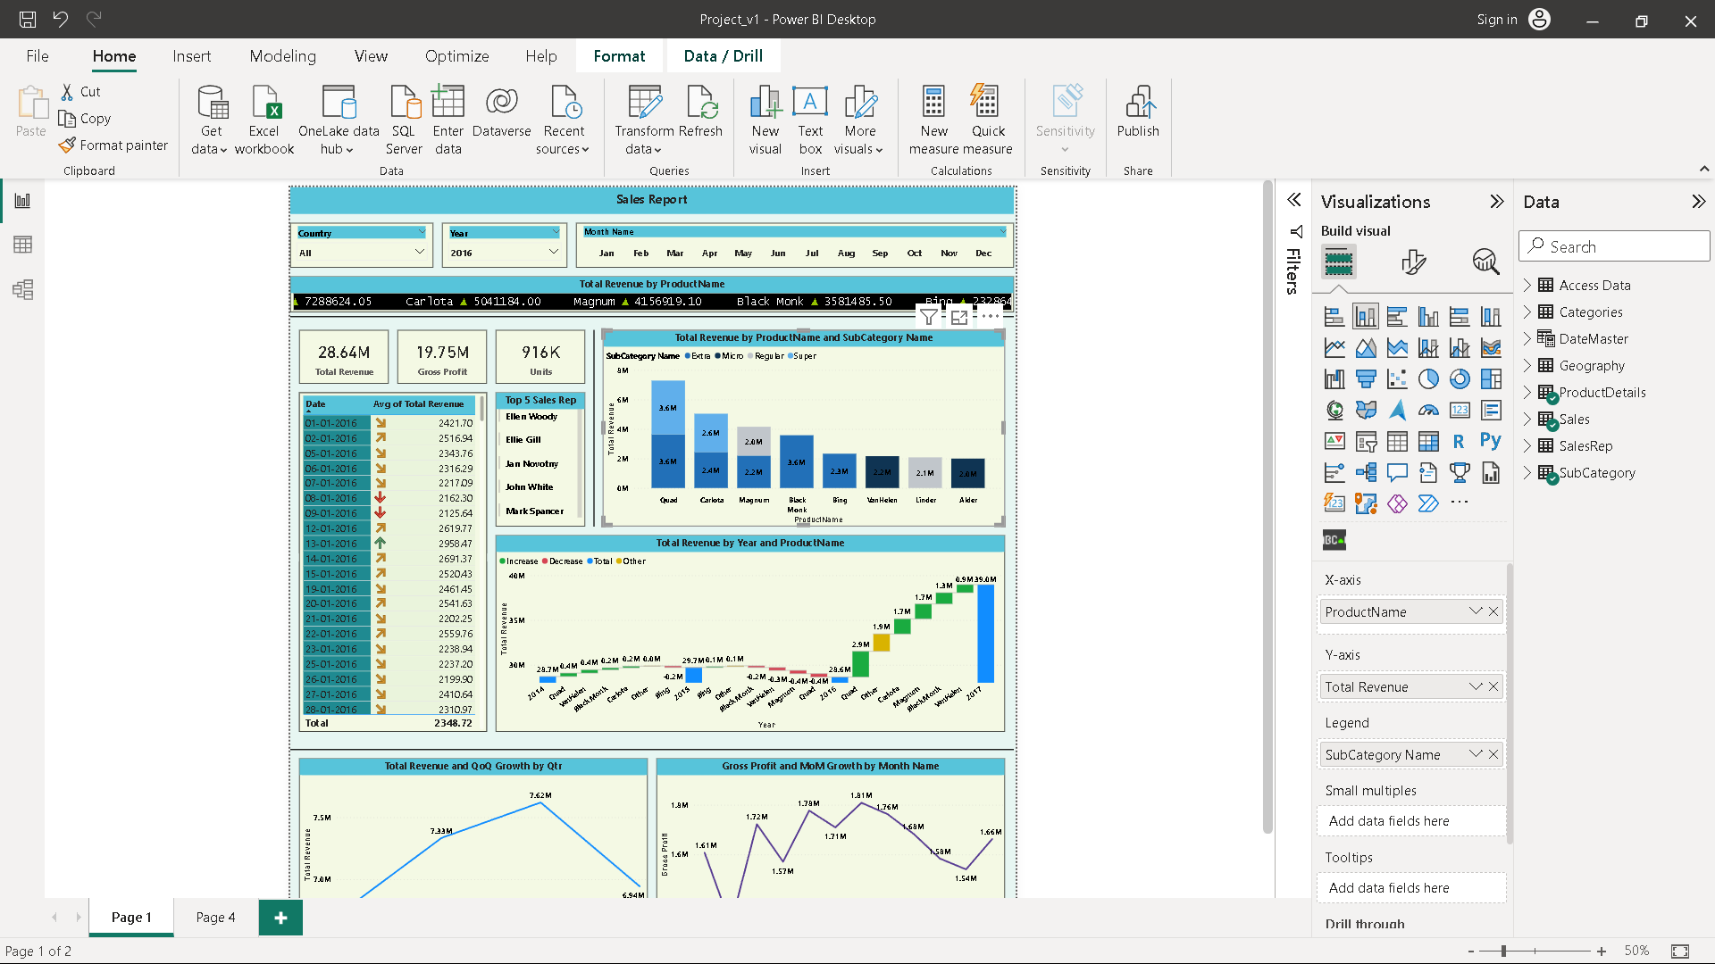Open the Modeling ribbon tab

(x=282, y=55)
